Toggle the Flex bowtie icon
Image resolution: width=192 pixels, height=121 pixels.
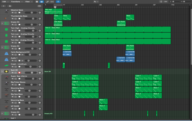coord(52,2)
